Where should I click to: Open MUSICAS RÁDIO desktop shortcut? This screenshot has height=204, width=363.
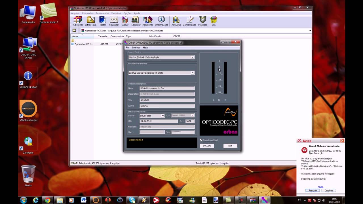[x=28, y=78]
